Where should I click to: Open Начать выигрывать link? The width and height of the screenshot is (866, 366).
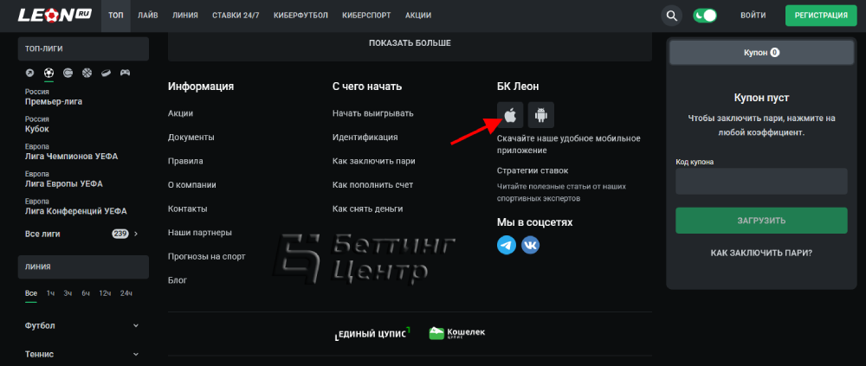click(372, 113)
